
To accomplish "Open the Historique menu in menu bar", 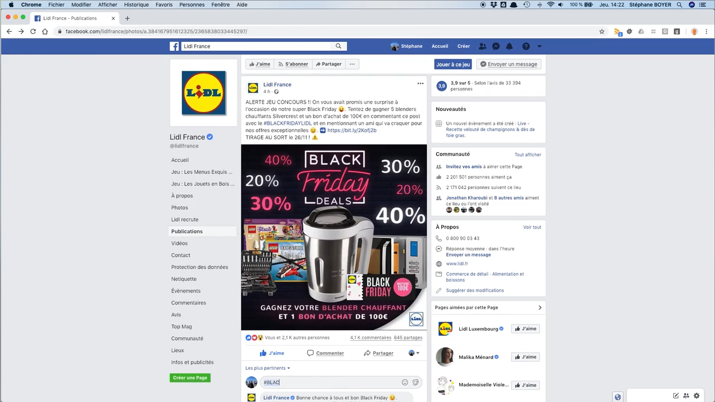I will tap(137, 4).
